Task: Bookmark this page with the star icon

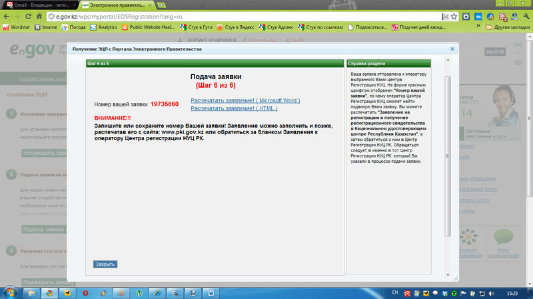Action: (454, 16)
